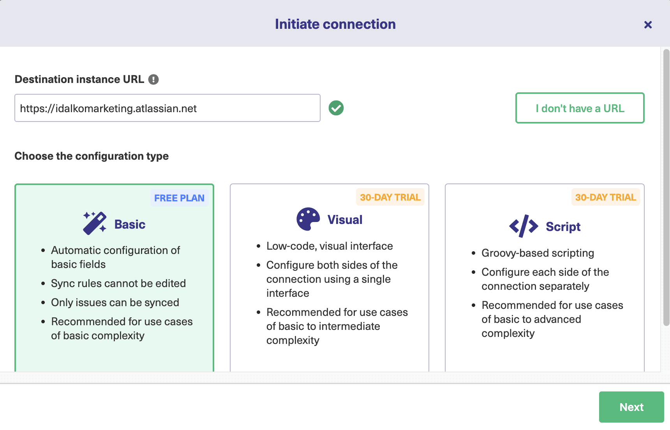Click the info icon beside Destination instance URL
The height and width of the screenshot is (430, 670).
point(153,79)
